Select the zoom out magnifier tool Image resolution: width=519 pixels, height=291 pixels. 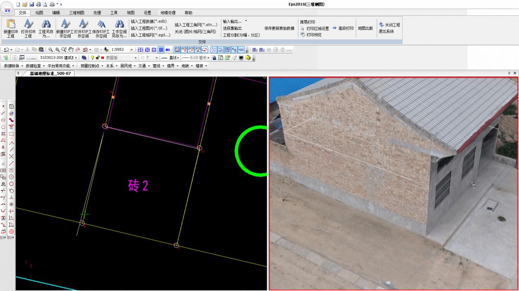coord(50,50)
